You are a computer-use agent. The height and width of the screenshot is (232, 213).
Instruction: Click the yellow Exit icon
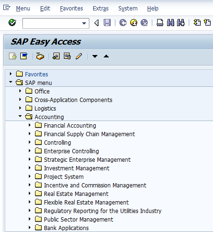tap(133, 23)
